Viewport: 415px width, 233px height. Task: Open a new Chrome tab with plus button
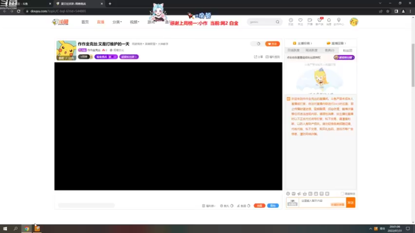pyautogui.click(x=110, y=4)
